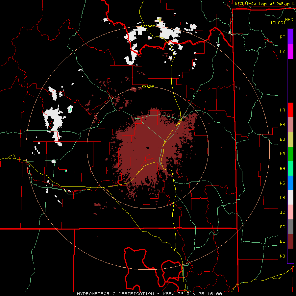The height and width of the screenshot is (296, 296).
Task: Click the WS blue legend swatch
Action: (290, 183)
